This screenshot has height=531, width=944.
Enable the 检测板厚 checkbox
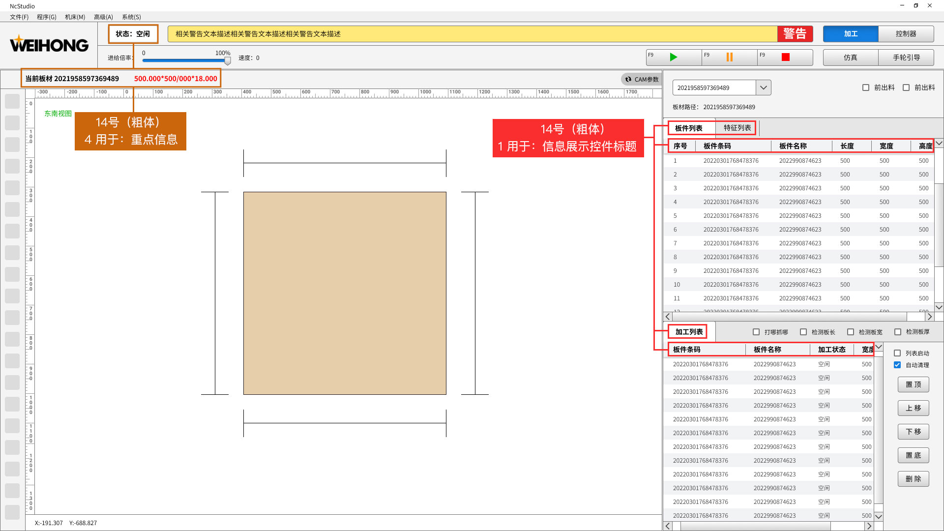point(898,332)
